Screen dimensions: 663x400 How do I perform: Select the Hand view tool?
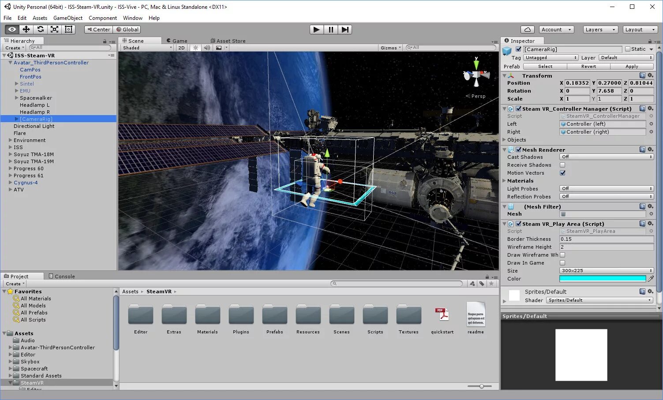[12, 30]
